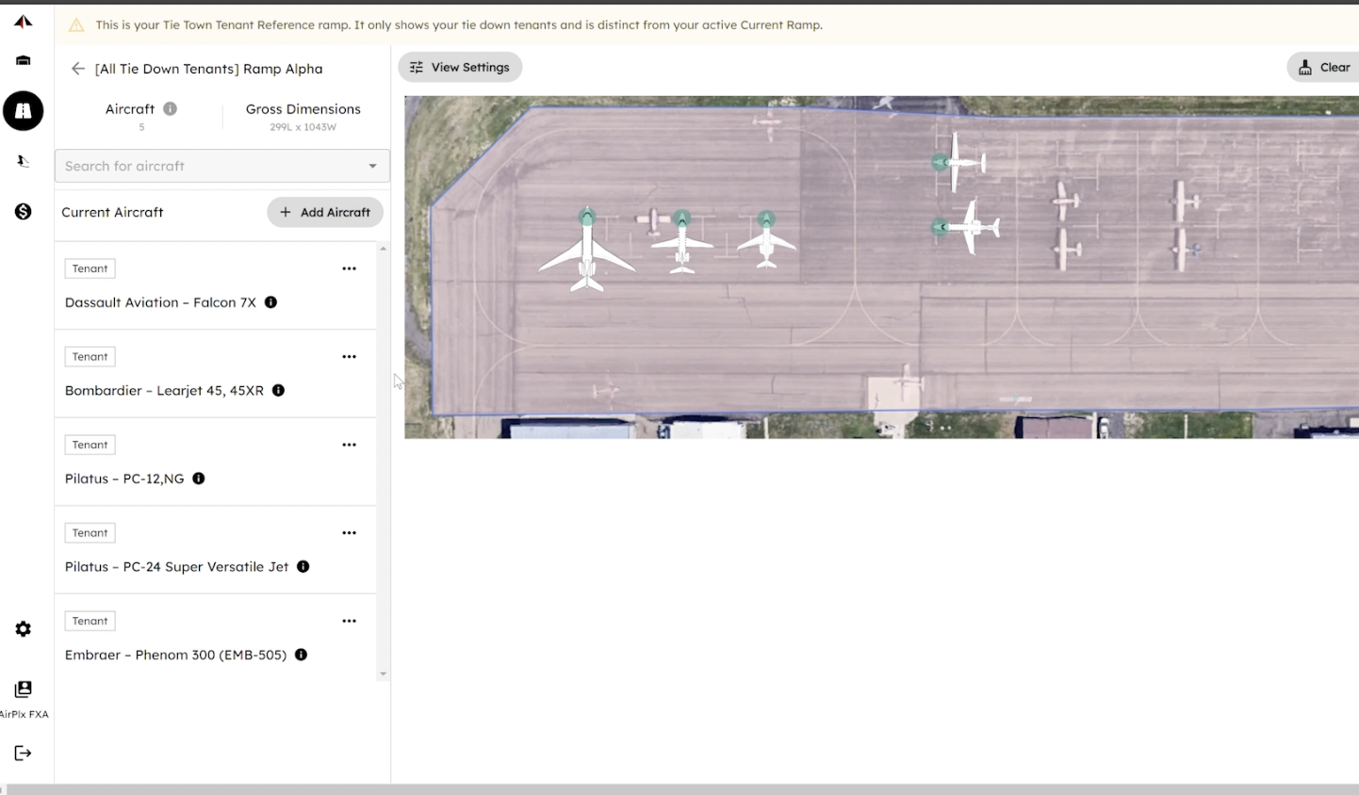
Task: Click [All Tie Down Tenants] Ramp Alpha title
Action: [209, 69]
